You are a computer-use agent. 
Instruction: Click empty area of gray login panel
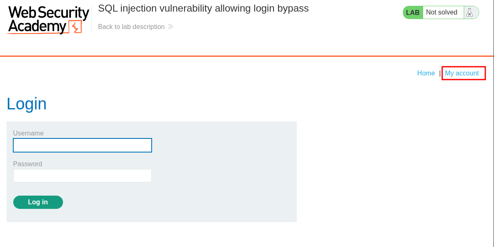click(224, 174)
